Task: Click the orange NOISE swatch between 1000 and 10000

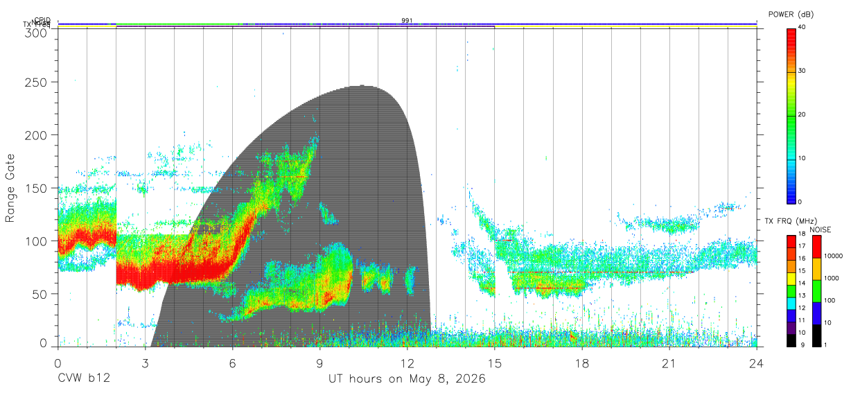Action: click(817, 269)
